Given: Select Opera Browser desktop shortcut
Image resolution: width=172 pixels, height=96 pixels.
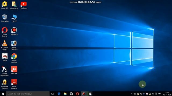Looking at the screenshot, I should click(x=5, y=32).
